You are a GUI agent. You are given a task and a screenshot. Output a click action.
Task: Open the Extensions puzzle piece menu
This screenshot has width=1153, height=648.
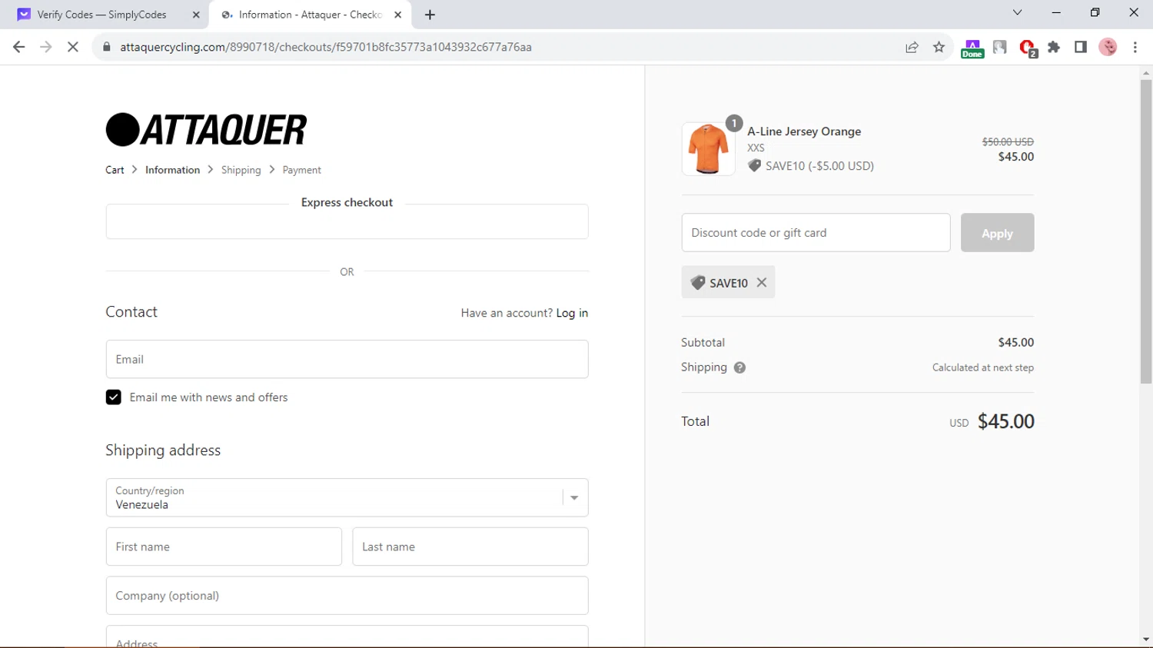click(1054, 47)
